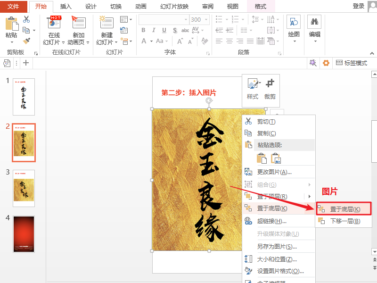Click the plus icon to add a tab
The image size is (377, 283).
pos(26,63)
